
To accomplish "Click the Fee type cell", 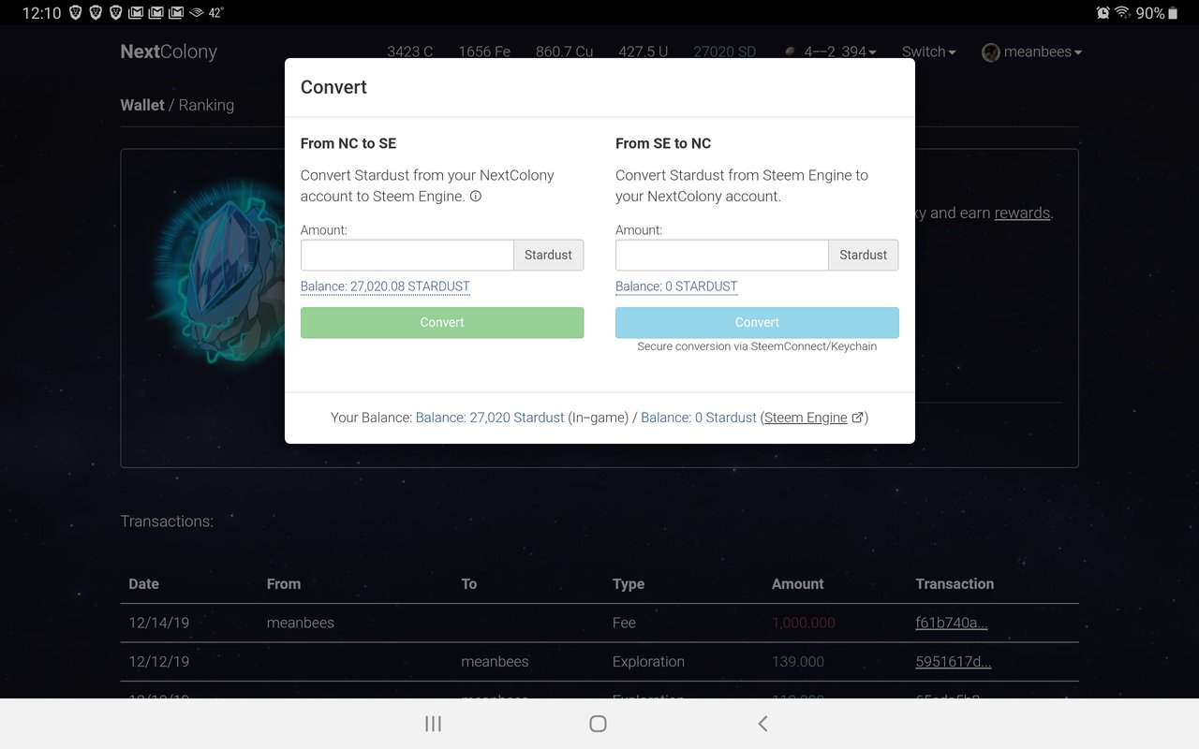I will (x=624, y=623).
